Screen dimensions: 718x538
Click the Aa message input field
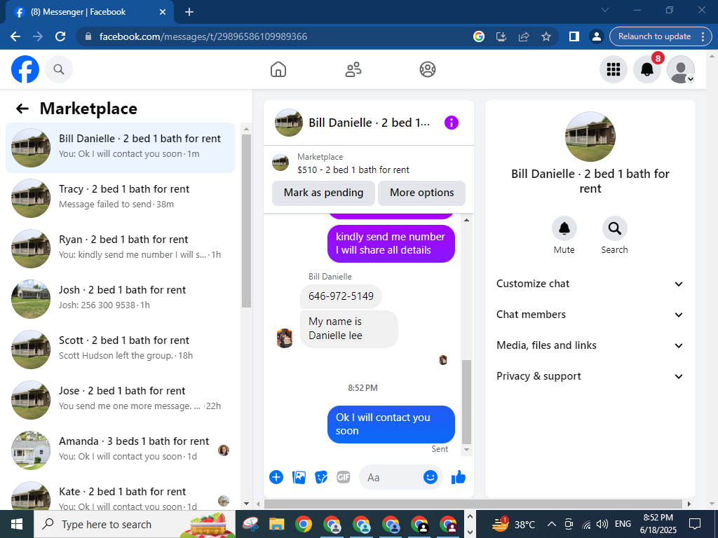pos(391,477)
